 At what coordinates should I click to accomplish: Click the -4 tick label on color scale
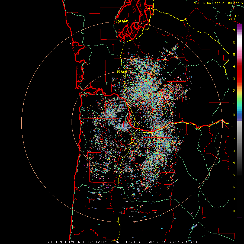click(233, 163)
